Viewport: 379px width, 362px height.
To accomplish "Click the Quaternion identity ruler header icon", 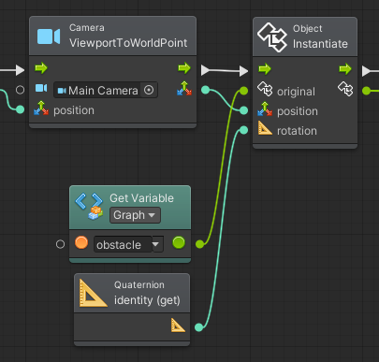I will click(x=94, y=293).
